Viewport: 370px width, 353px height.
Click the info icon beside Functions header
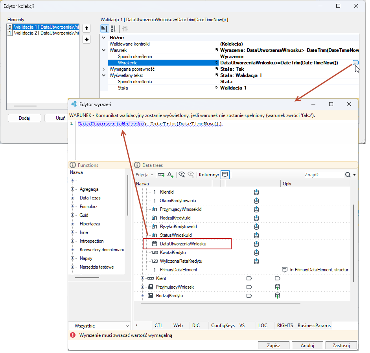click(x=73, y=165)
